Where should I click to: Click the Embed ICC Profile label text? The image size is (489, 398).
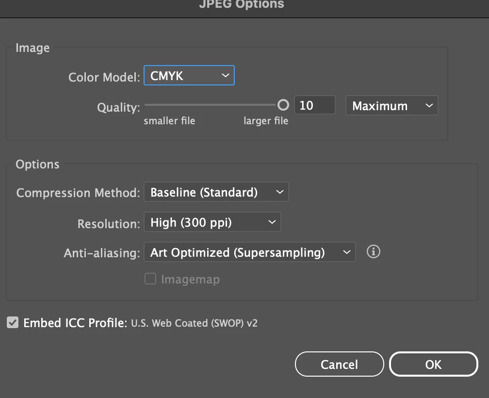tap(76, 323)
